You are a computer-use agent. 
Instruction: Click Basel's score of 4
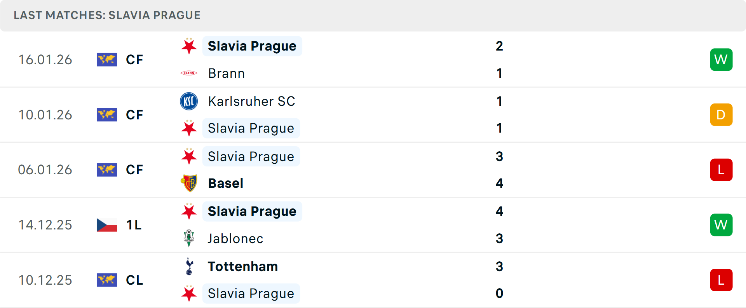[x=499, y=183]
